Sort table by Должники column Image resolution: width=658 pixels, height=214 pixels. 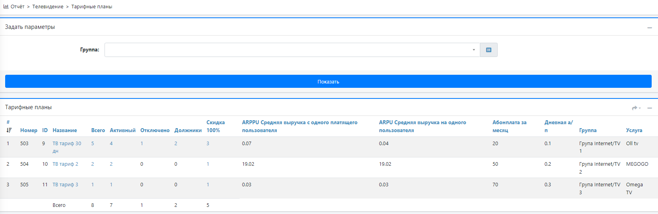(x=188, y=130)
